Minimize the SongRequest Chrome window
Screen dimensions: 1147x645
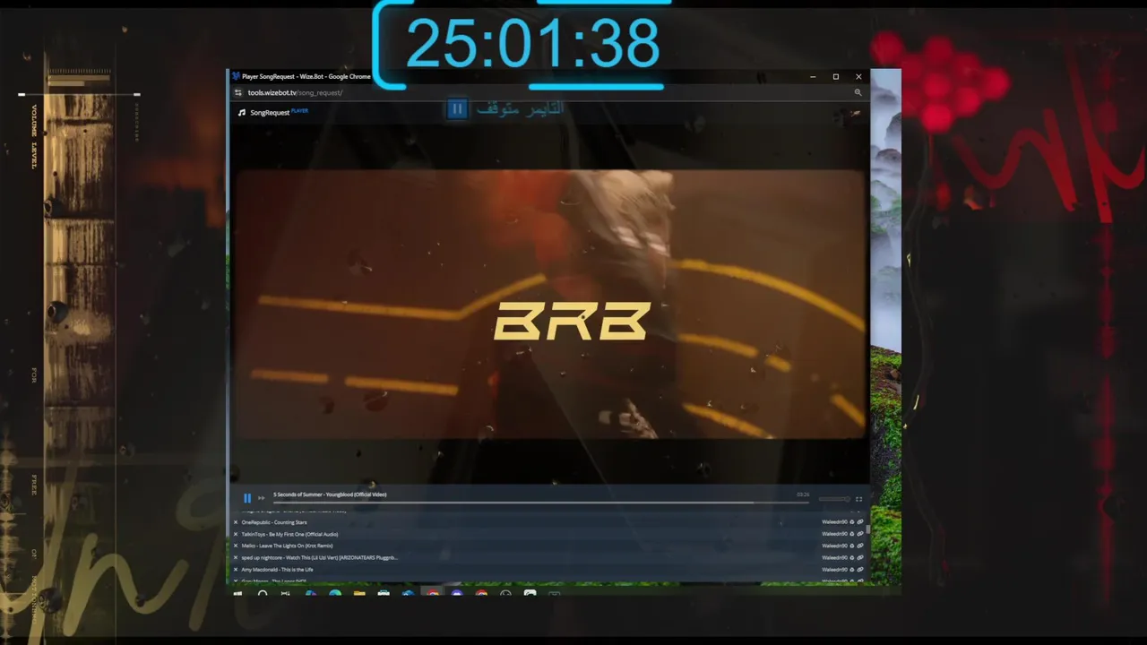click(813, 76)
